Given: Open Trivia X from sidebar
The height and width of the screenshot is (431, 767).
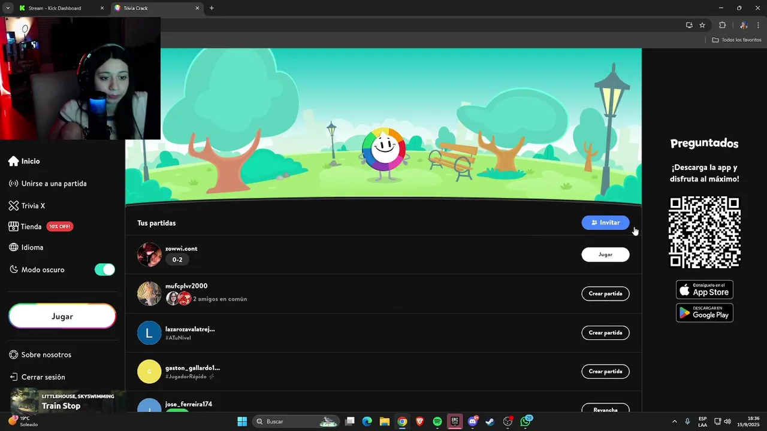Looking at the screenshot, I should click(27, 206).
